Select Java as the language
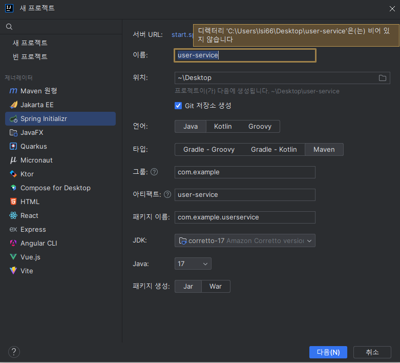Screen dimensions: 400x363 191,127
